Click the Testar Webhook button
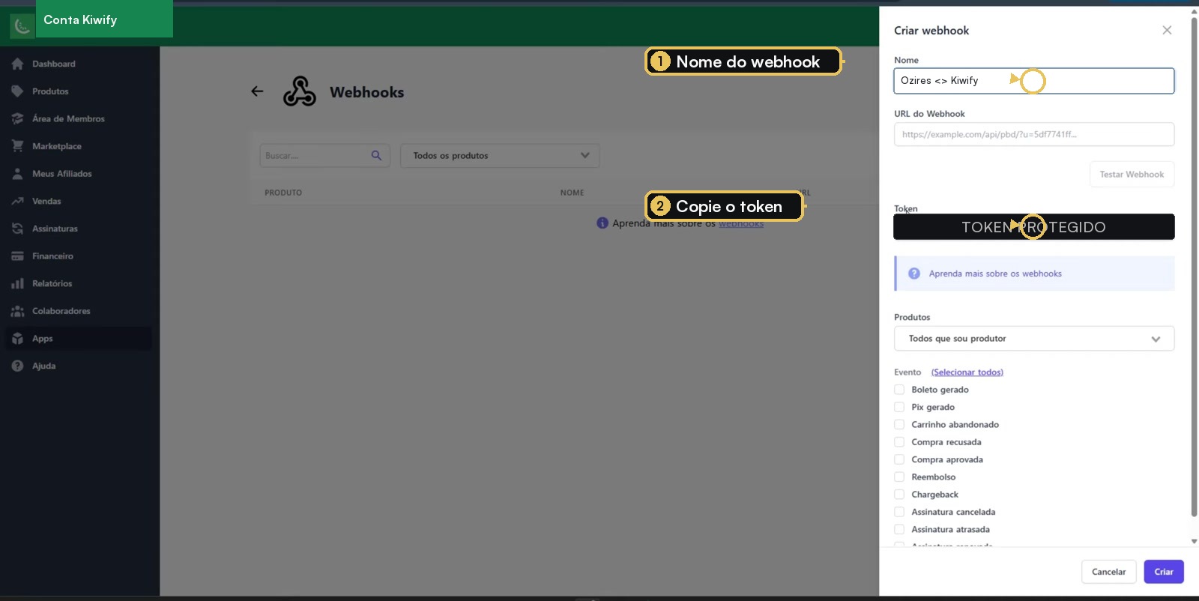The width and height of the screenshot is (1199, 601). click(1132, 174)
